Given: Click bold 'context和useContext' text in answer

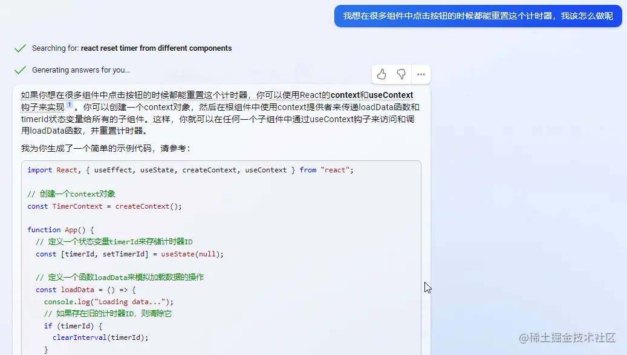Looking at the screenshot, I should [x=372, y=95].
